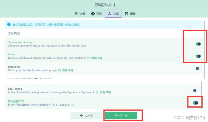Click the left arrow icon on 上一步
This screenshot has width=208, height=122.
pyautogui.click(x=81, y=116)
